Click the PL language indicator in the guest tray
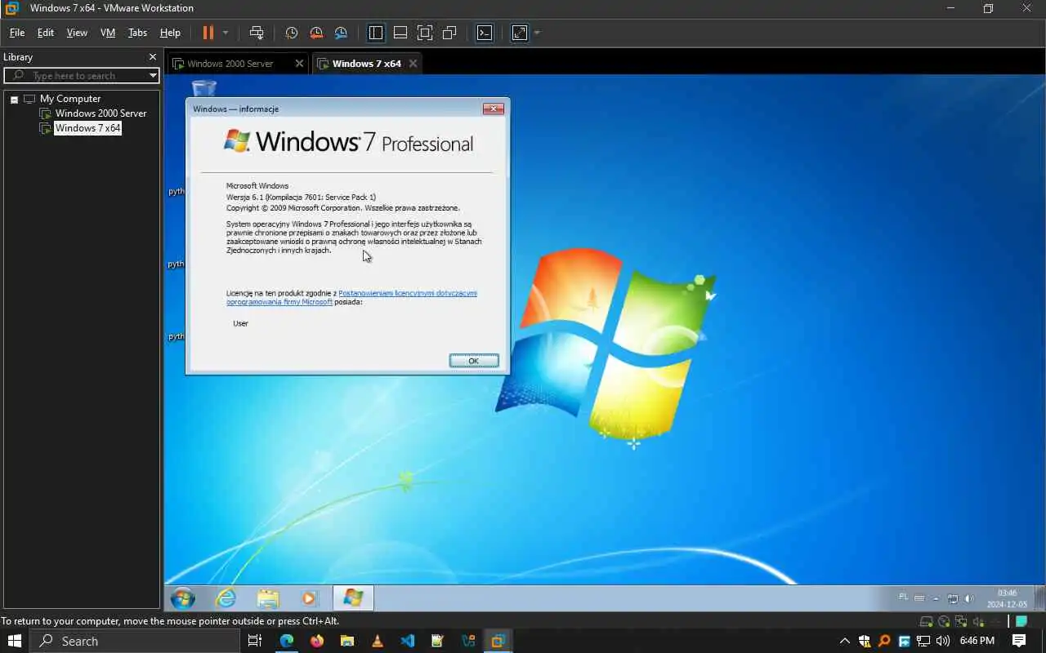 pyautogui.click(x=903, y=597)
